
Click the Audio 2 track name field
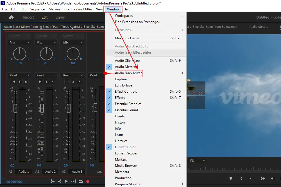pos(50,171)
